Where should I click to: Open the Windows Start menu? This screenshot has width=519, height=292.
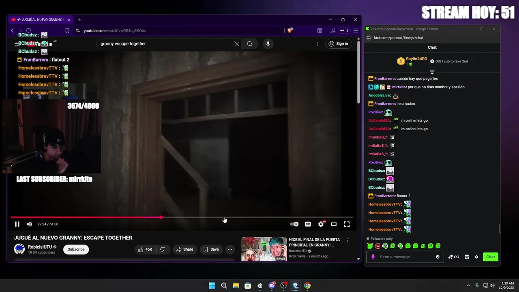tap(212, 286)
